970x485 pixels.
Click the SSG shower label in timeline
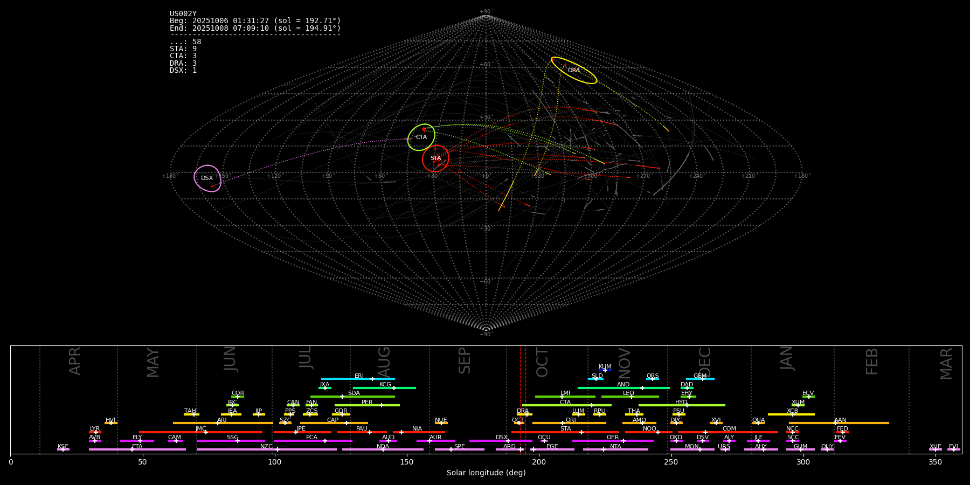click(233, 438)
